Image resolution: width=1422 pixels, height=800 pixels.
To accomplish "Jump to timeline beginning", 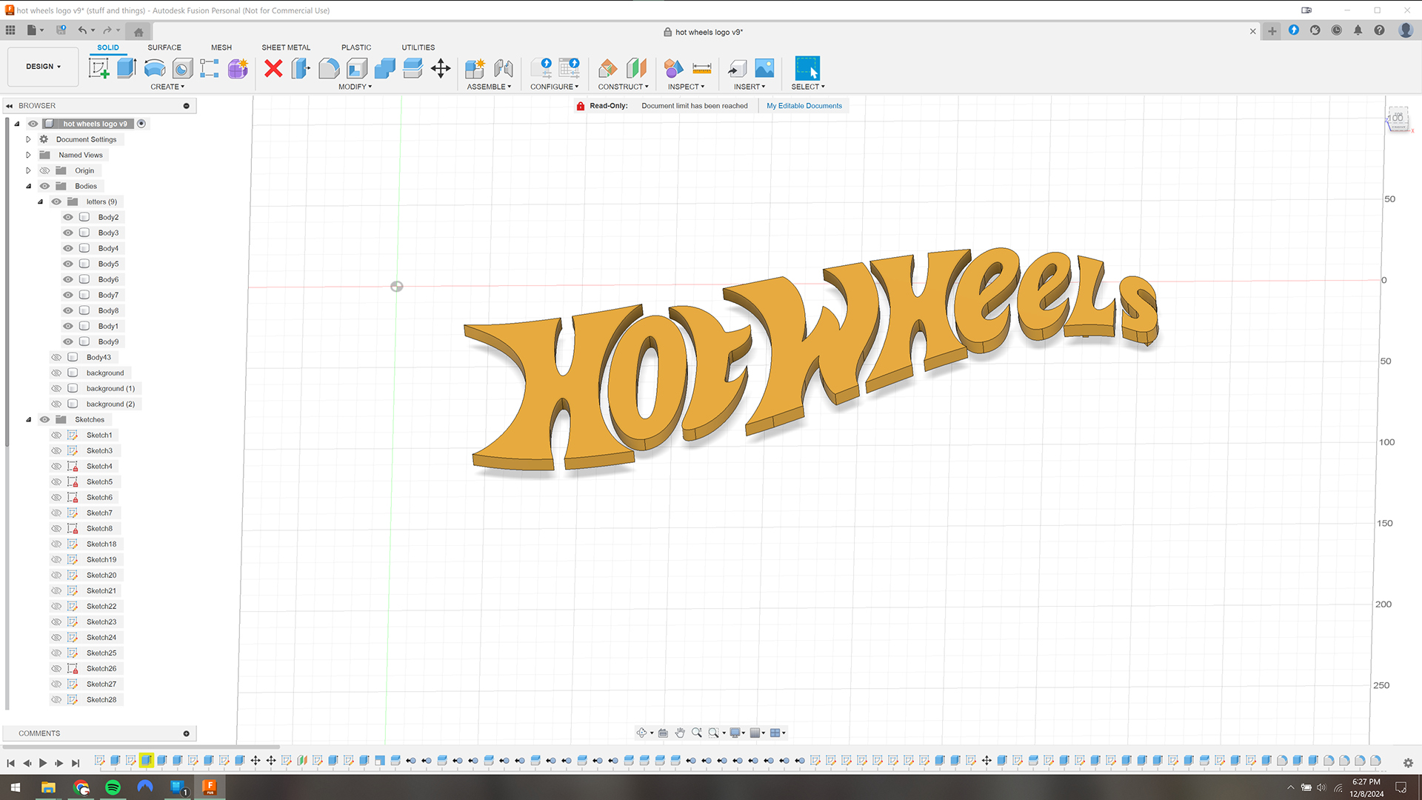I will (10, 763).
